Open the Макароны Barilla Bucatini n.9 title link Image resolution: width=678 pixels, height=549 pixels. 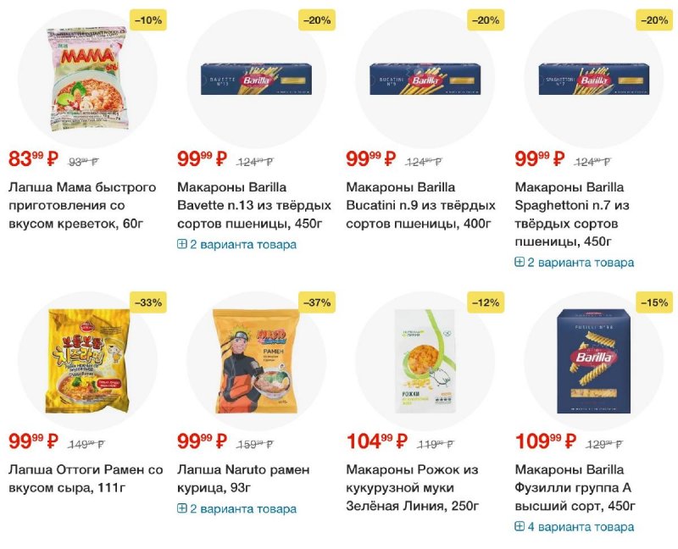tap(420, 205)
